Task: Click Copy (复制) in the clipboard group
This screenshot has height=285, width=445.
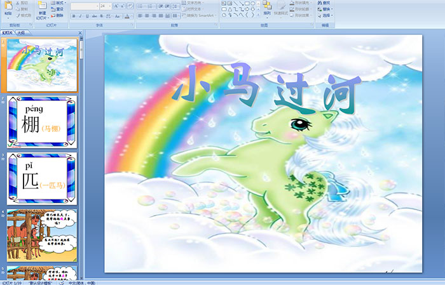Action: coord(22,9)
